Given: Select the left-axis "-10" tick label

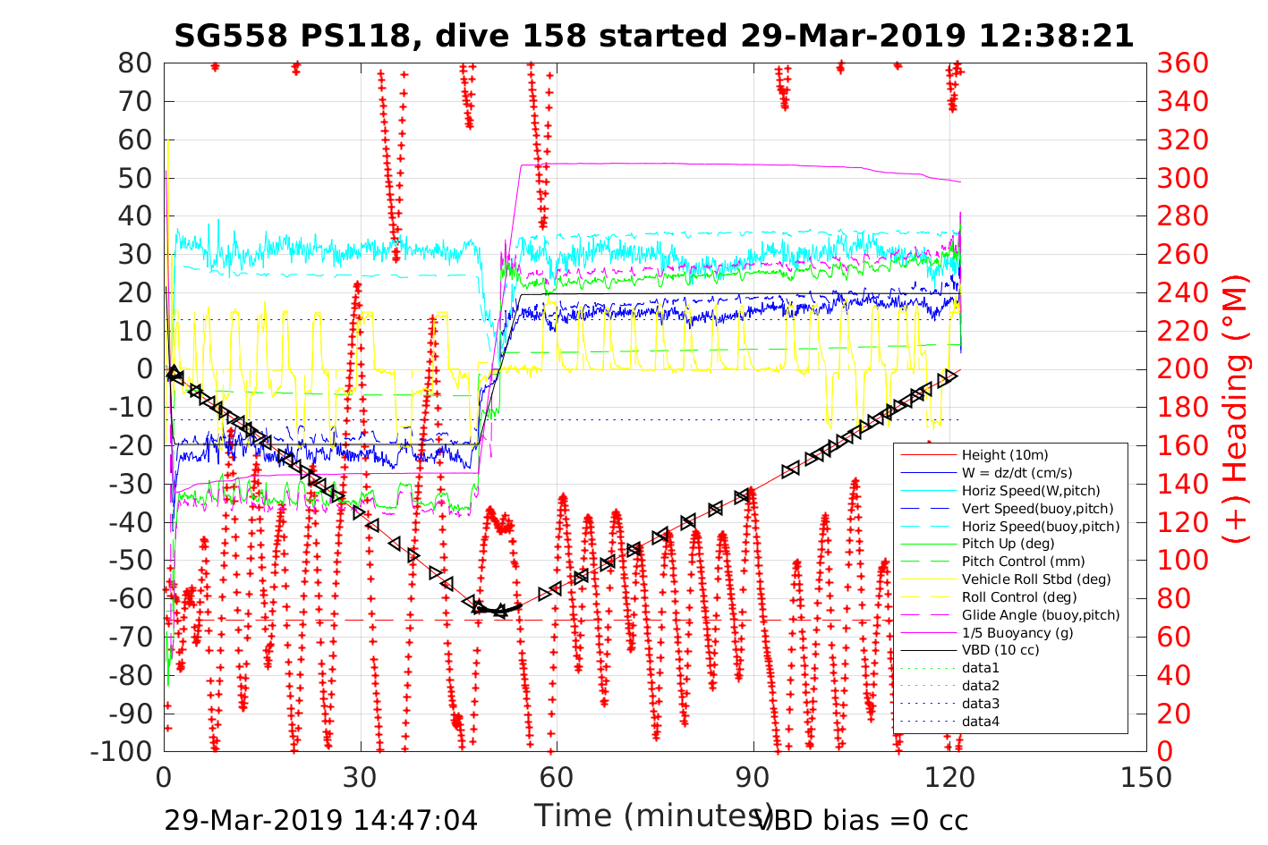Looking at the screenshot, I should point(131,407).
